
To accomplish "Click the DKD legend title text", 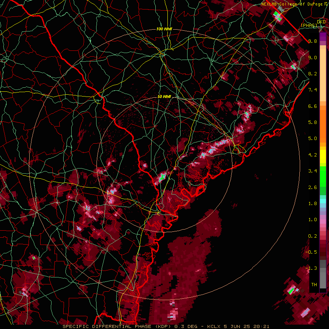I will coord(321,22).
